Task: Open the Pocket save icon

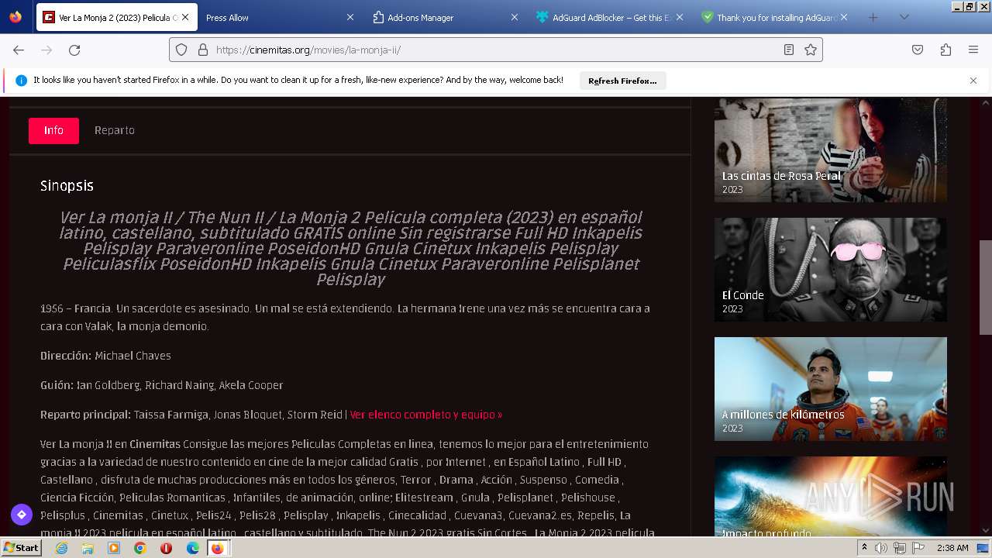Action: pos(918,50)
